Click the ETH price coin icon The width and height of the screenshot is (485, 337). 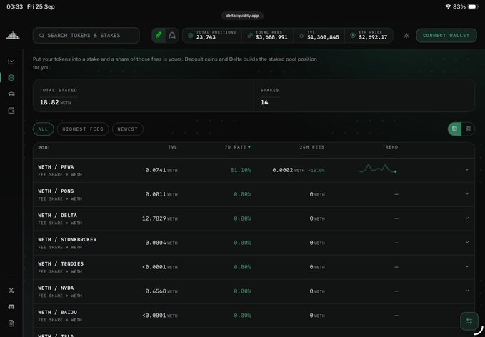tap(353, 35)
